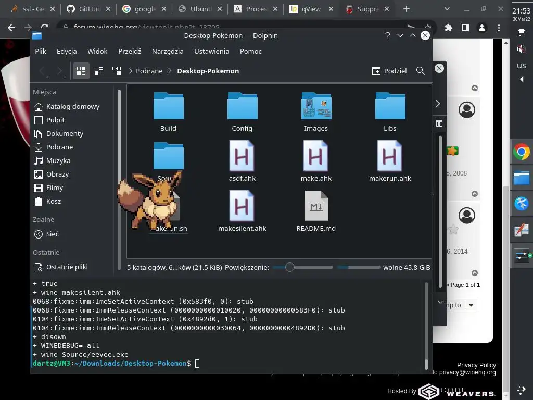Expand the hidden system tray arrow
The width and height of the screenshot is (533, 400).
tap(522, 79)
